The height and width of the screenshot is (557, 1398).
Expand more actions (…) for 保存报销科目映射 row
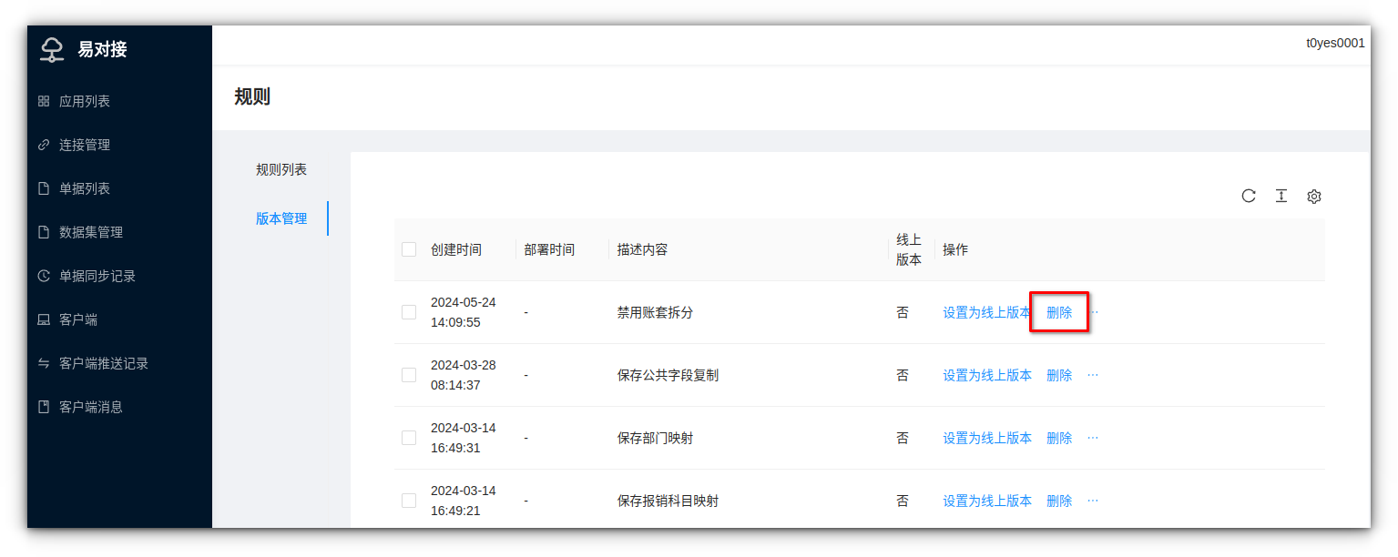(x=1093, y=501)
